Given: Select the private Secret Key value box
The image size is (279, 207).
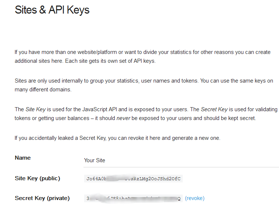Looking at the screenshot, I should (x=133, y=198).
